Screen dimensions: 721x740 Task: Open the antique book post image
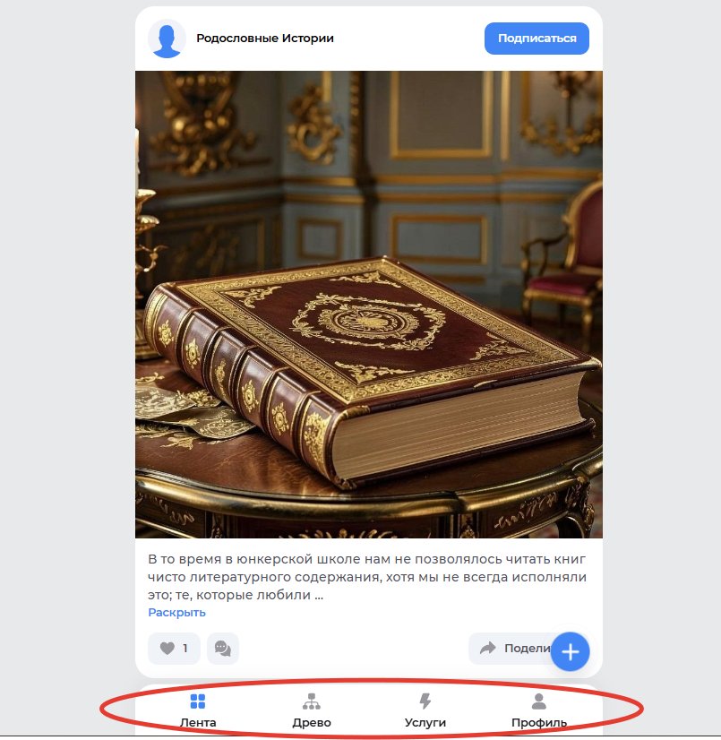368,305
